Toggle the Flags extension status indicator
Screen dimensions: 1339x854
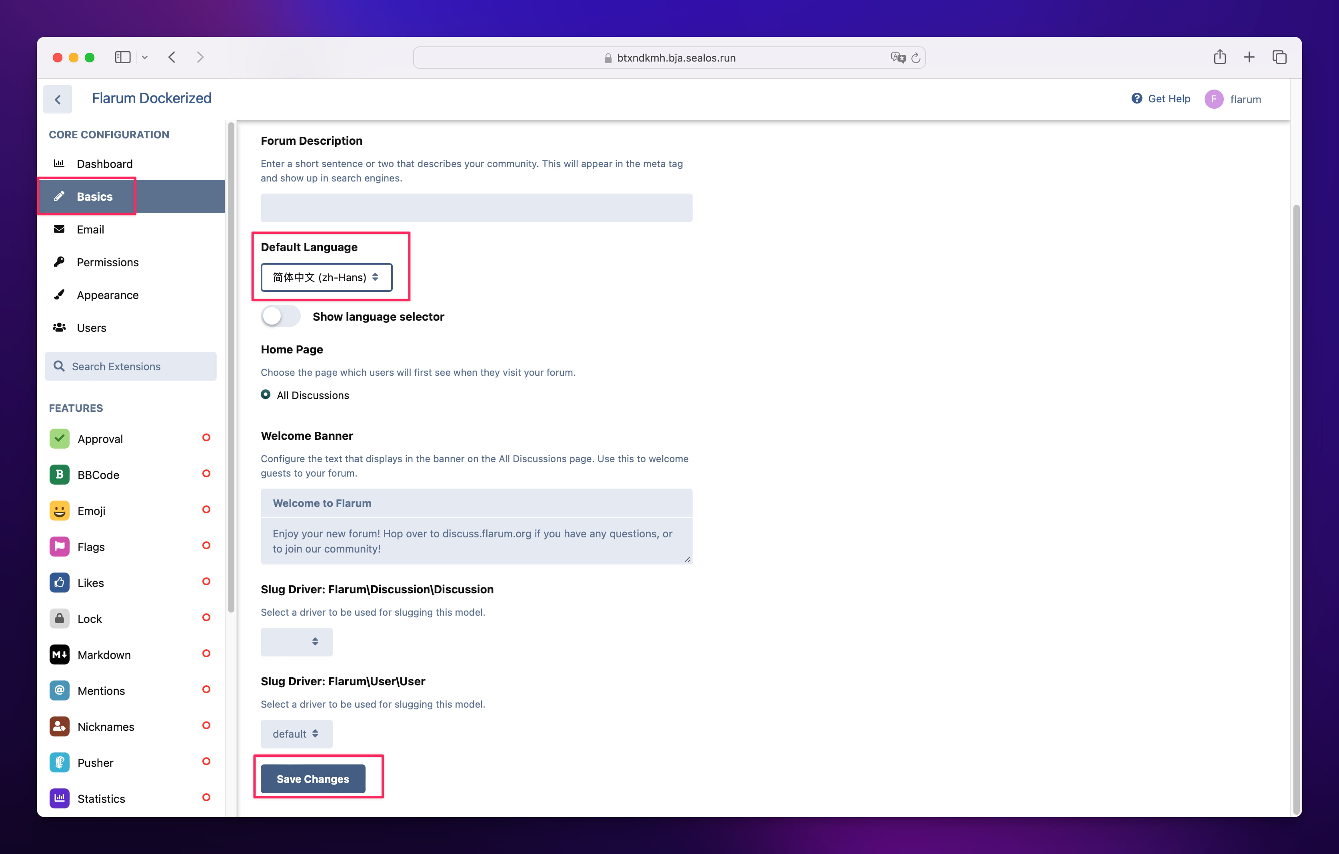[206, 545]
